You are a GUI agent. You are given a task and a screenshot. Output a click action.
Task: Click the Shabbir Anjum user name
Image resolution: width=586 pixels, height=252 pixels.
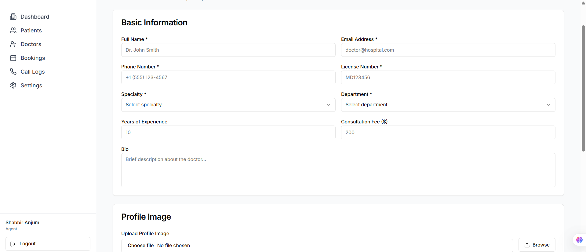(22, 222)
